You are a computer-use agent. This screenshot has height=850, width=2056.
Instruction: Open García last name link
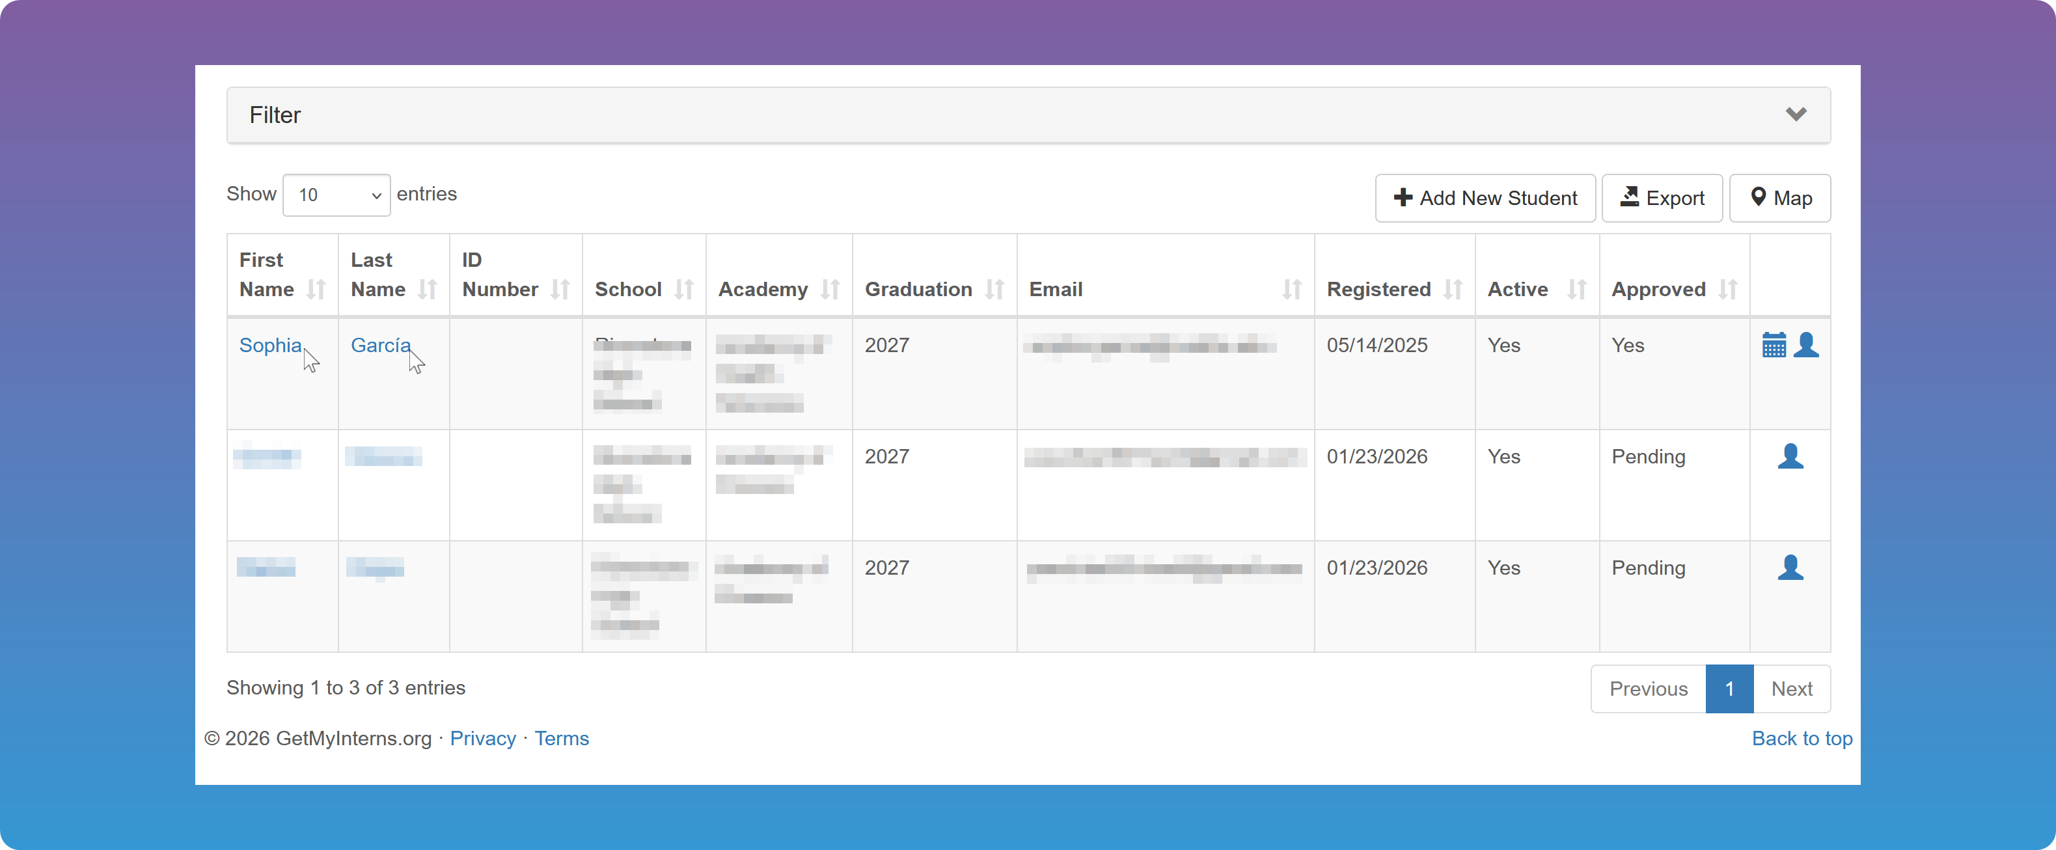pyautogui.click(x=381, y=346)
